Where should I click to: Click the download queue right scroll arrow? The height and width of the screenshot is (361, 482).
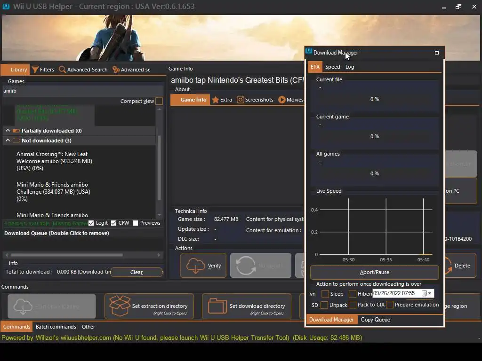tap(159, 255)
